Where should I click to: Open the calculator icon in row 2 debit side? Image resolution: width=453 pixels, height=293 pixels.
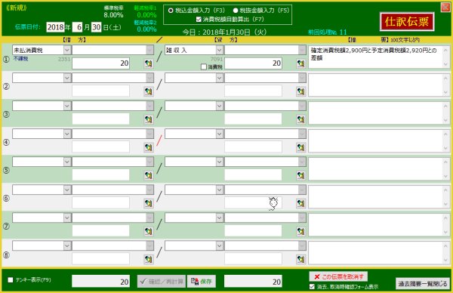[x=149, y=91]
